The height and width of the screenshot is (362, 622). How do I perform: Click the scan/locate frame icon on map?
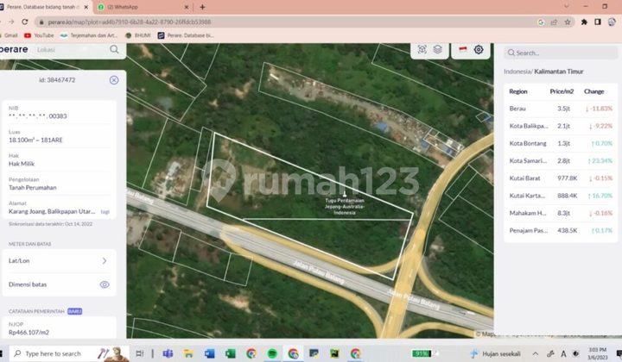click(x=422, y=50)
